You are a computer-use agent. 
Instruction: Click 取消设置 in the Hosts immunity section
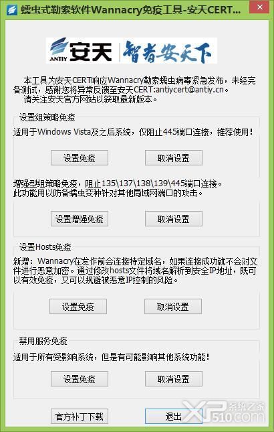click(173, 306)
